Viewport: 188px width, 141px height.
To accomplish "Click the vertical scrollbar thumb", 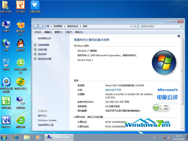I will (x=182, y=71).
